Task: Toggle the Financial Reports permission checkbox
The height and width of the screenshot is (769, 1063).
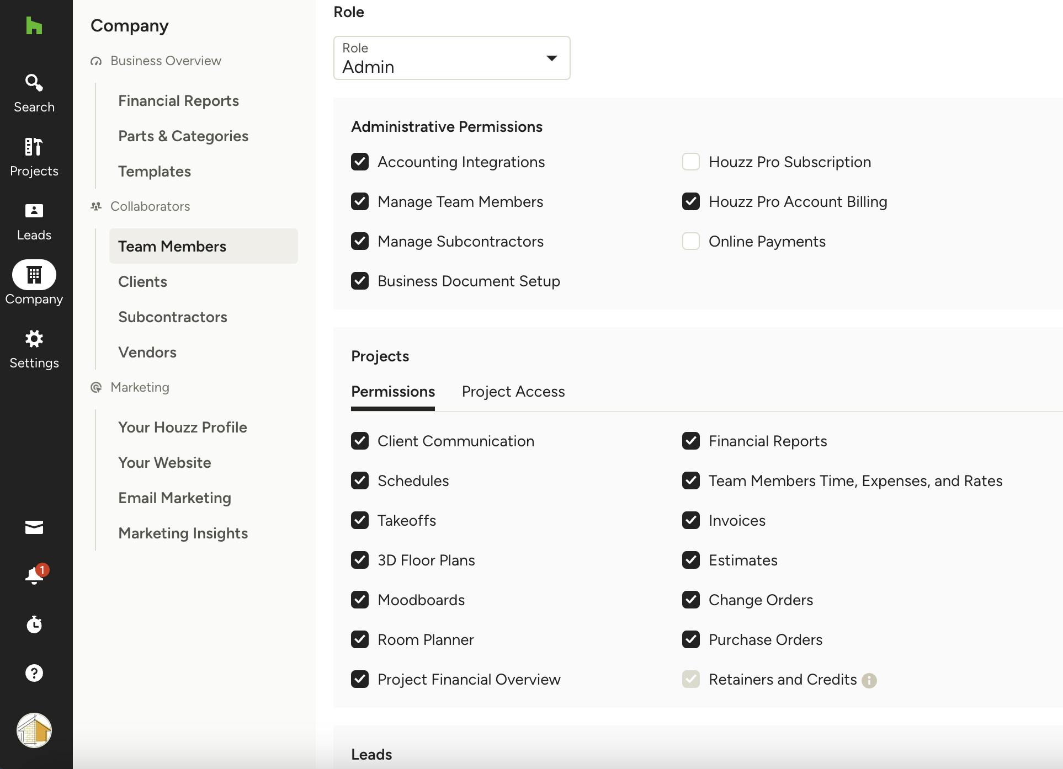Action: point(691,441)
